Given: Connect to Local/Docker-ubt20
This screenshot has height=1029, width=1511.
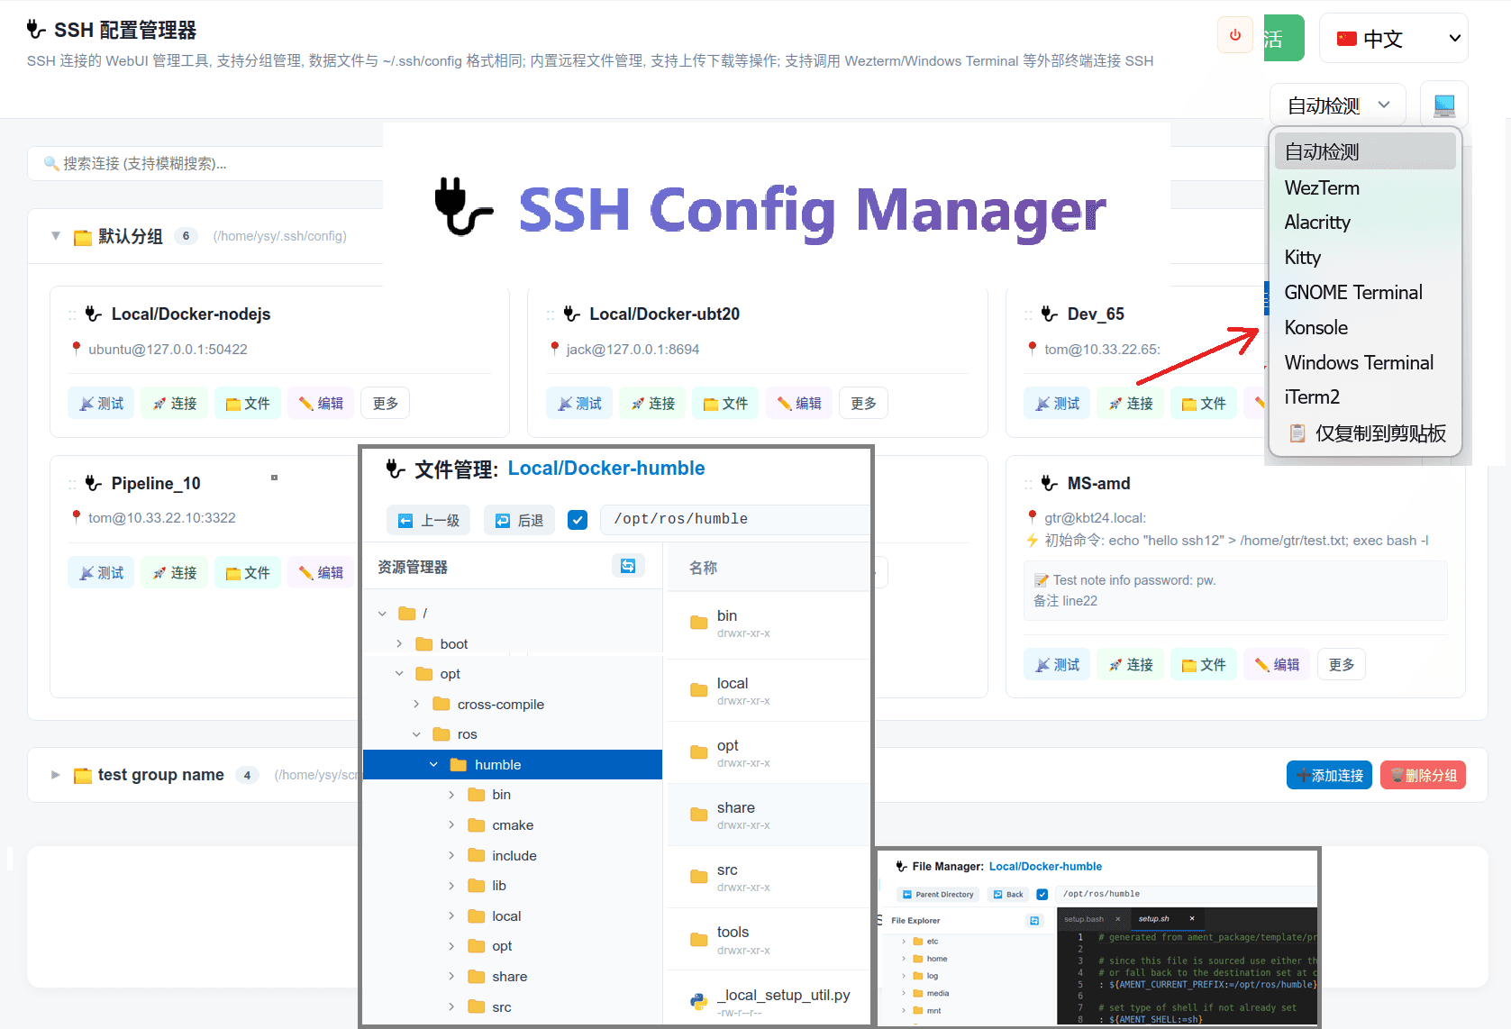Looking at the screenshot, I should coord(653,403).
